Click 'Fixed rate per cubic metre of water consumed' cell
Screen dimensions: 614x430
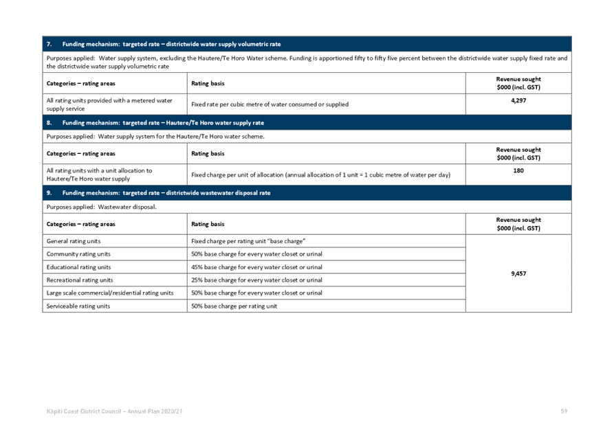click(326, 104)
